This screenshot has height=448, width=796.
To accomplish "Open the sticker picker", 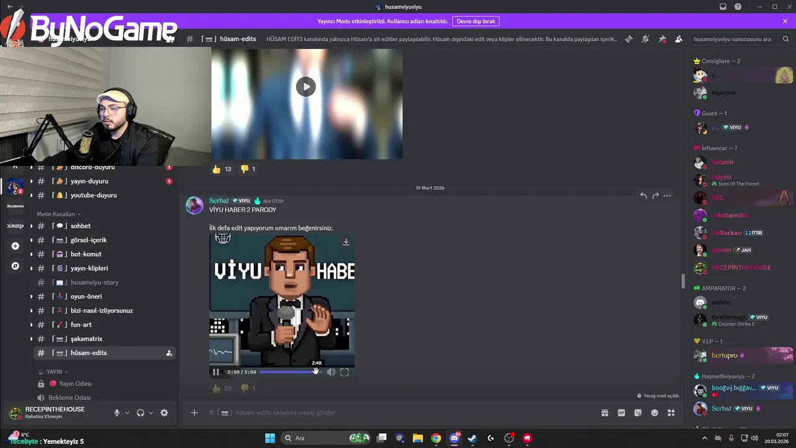I will (638, 413).
